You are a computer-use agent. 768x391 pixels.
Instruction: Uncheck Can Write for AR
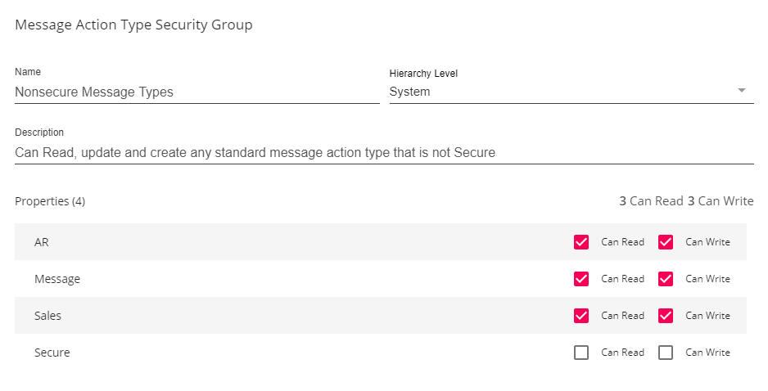pos(666,242)
